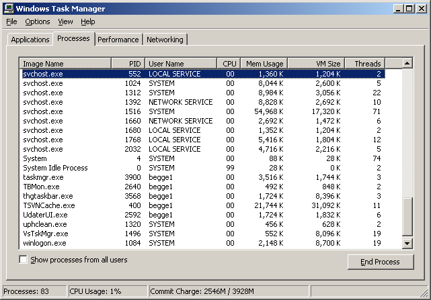This screenshot has width=431, height=300.
Task: Switch to the Applications tab
Action: pos(30,40)
